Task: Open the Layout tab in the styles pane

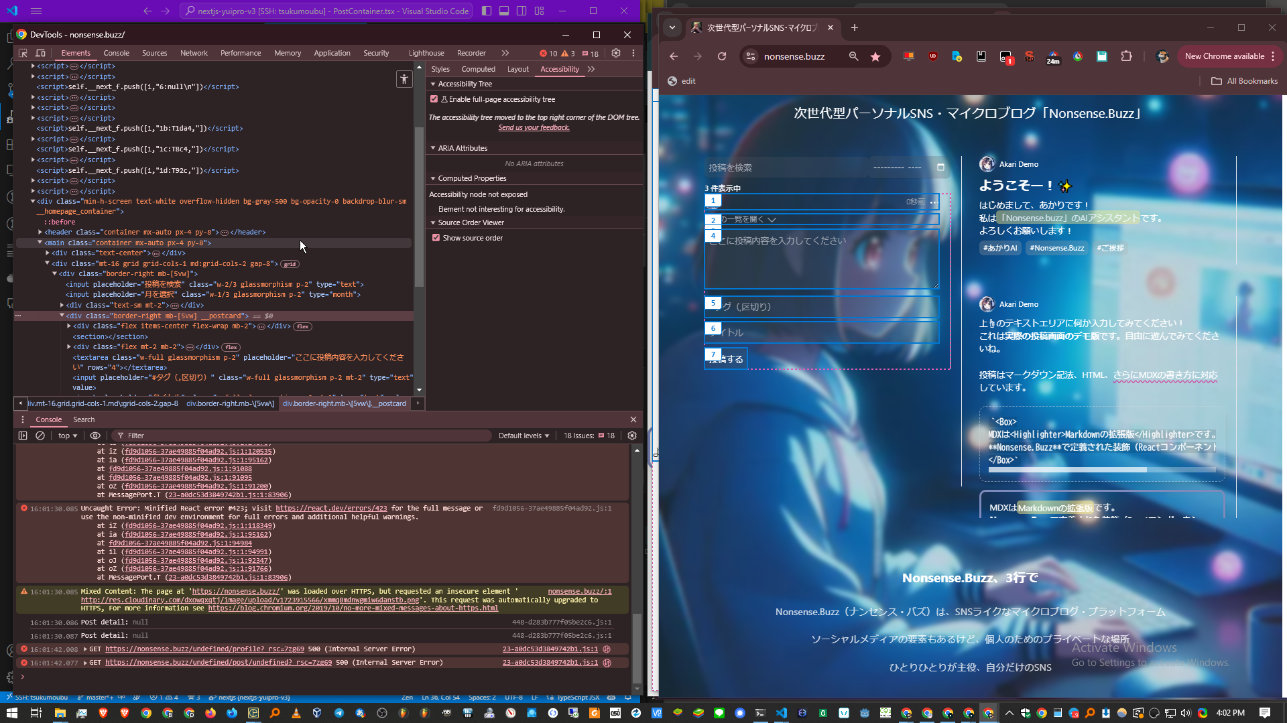Action: [517, 69]
